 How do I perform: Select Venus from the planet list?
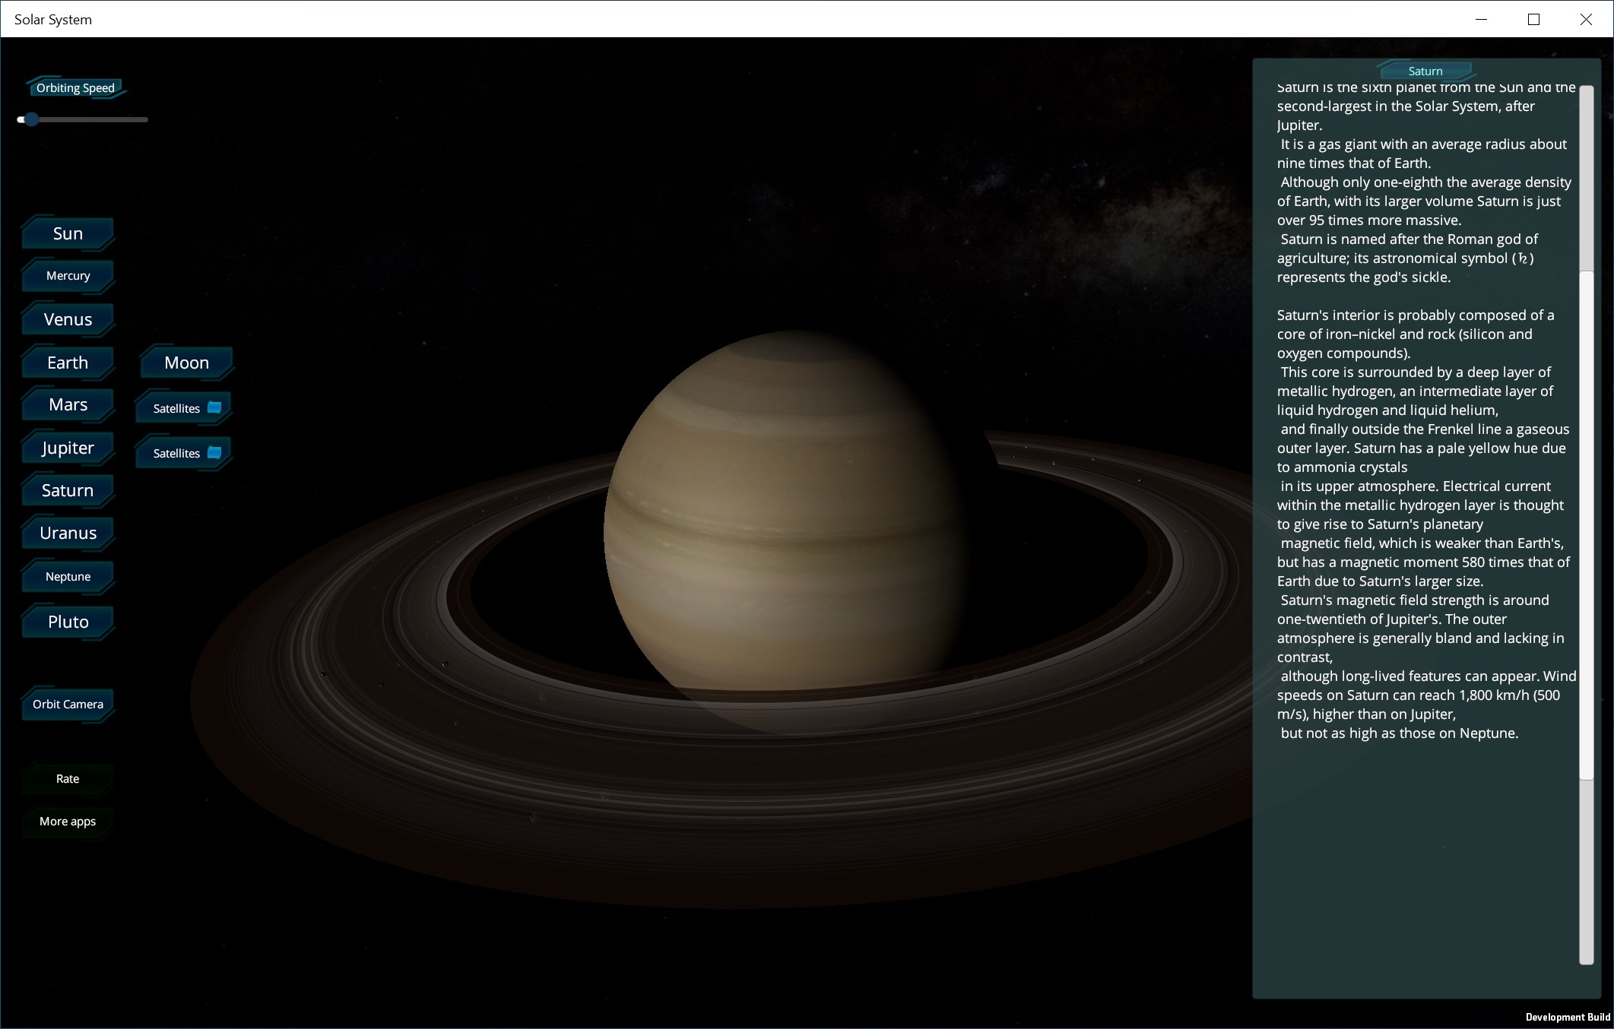tap(68, 318)
